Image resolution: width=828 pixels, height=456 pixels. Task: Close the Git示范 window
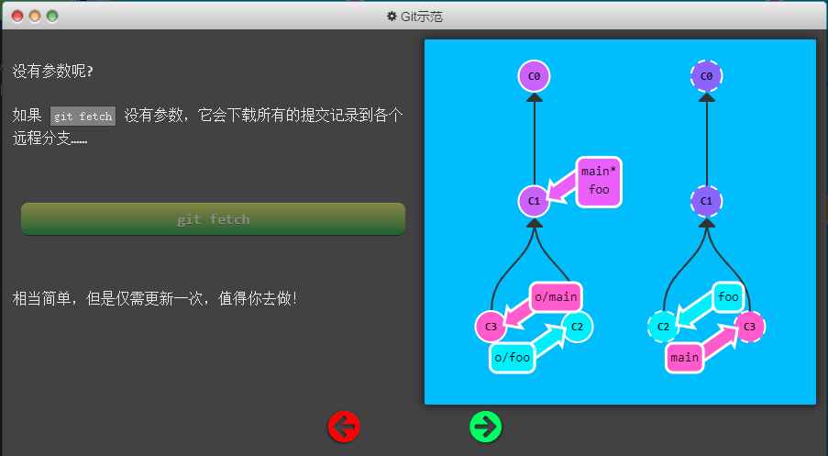(17, 17)
